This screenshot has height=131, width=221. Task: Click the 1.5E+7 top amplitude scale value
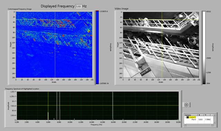tap(13, 92)
